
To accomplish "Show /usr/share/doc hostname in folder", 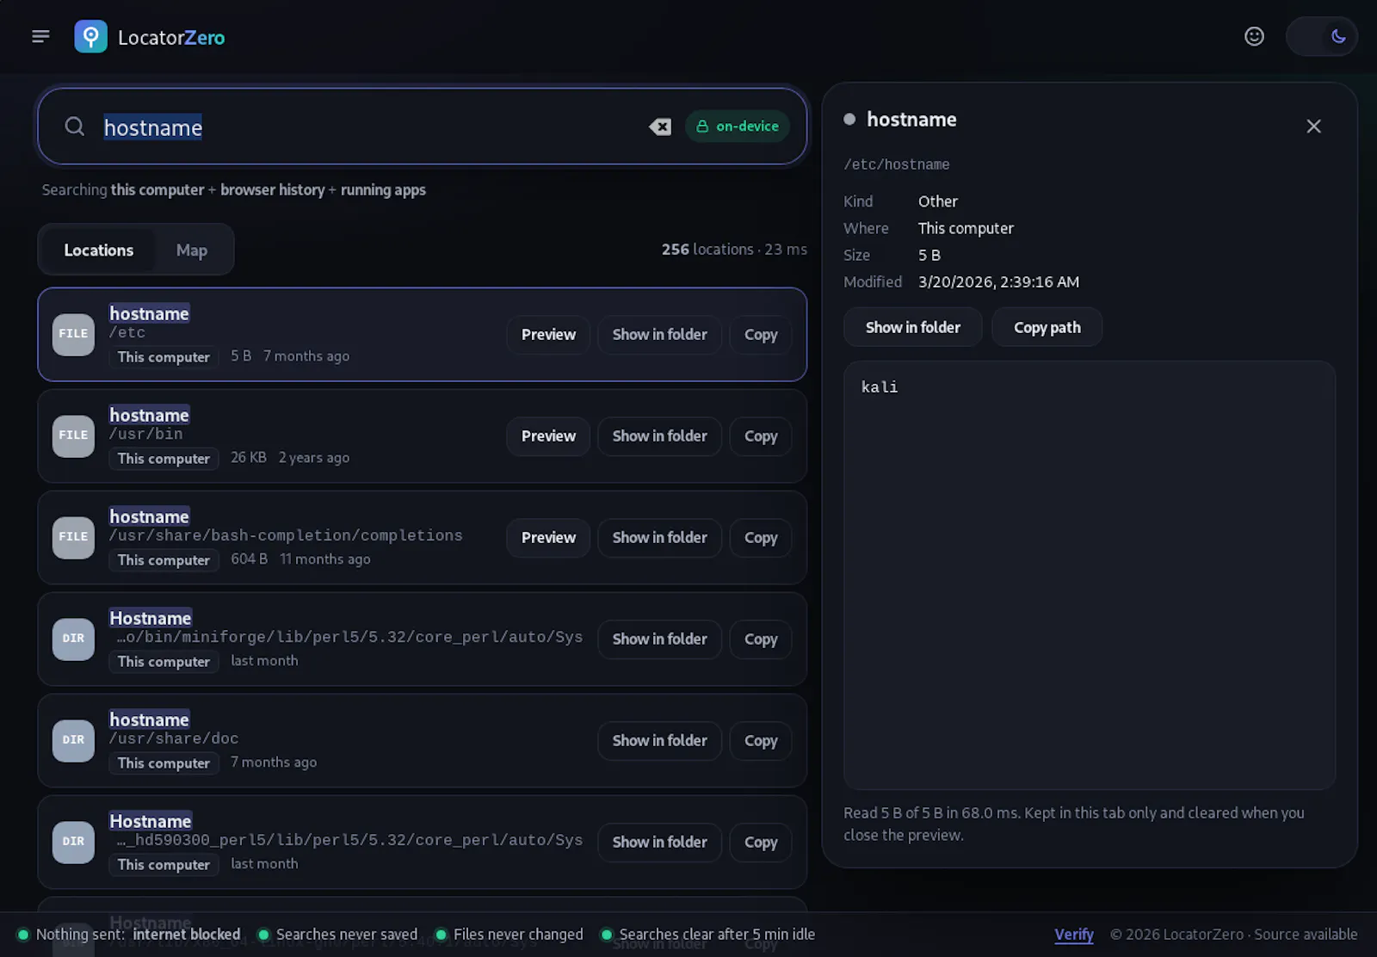I will click(659, 741).
